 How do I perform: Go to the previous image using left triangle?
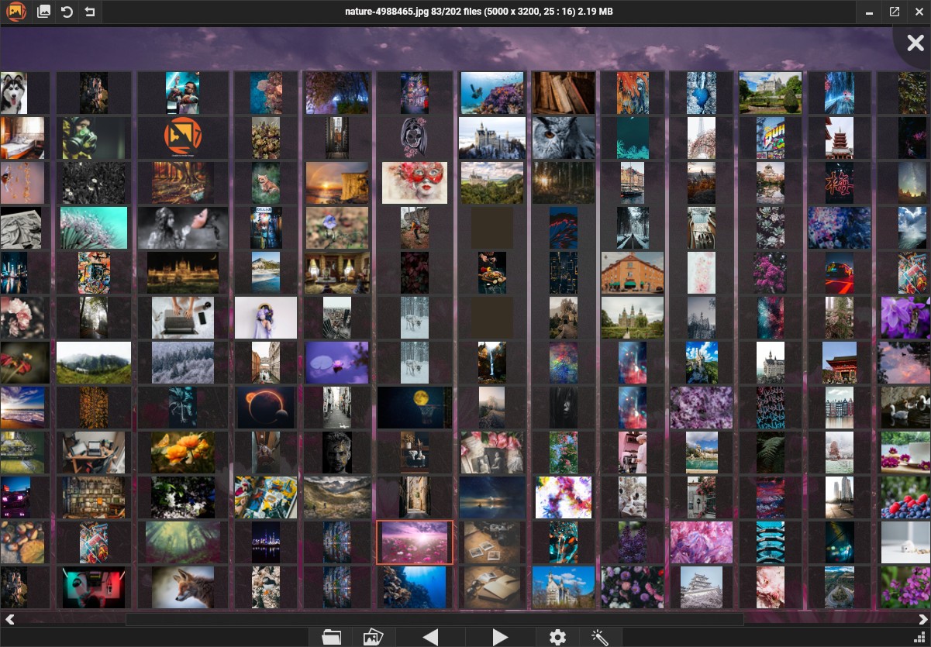[x=430, y=637]
